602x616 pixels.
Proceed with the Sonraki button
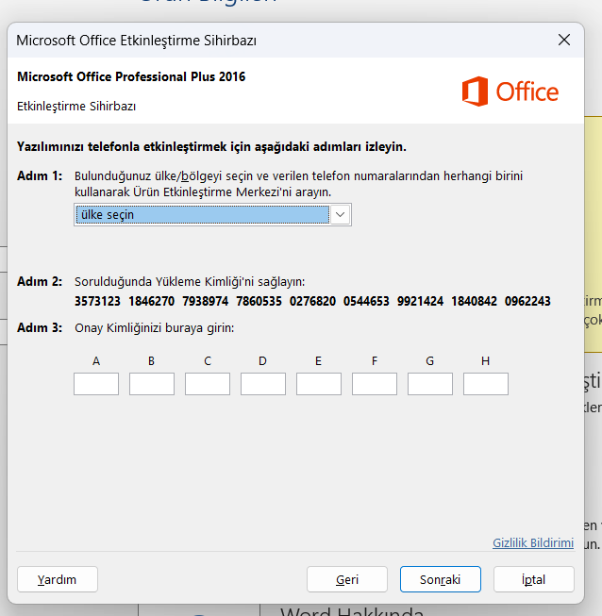pos(441,579)
